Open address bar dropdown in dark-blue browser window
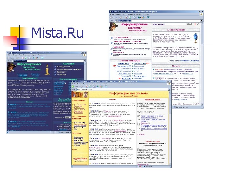The width and height of the screenshot is (228, 171). [x=85, y=61]
